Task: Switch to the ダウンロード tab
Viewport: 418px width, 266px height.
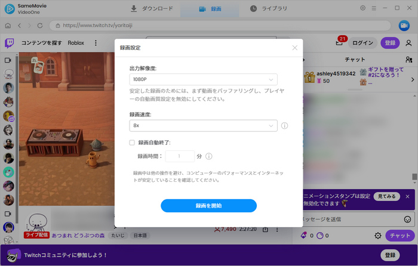Action: pos(152,8)
